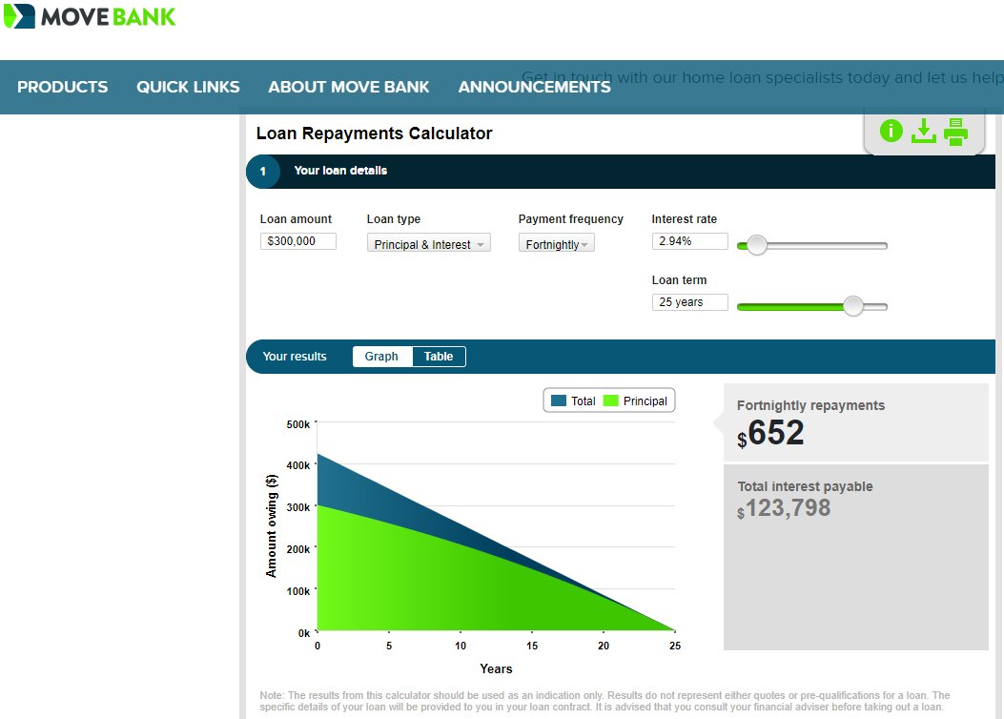Click the interest rate slider handle
The image size is (1004, 719).
757,245
